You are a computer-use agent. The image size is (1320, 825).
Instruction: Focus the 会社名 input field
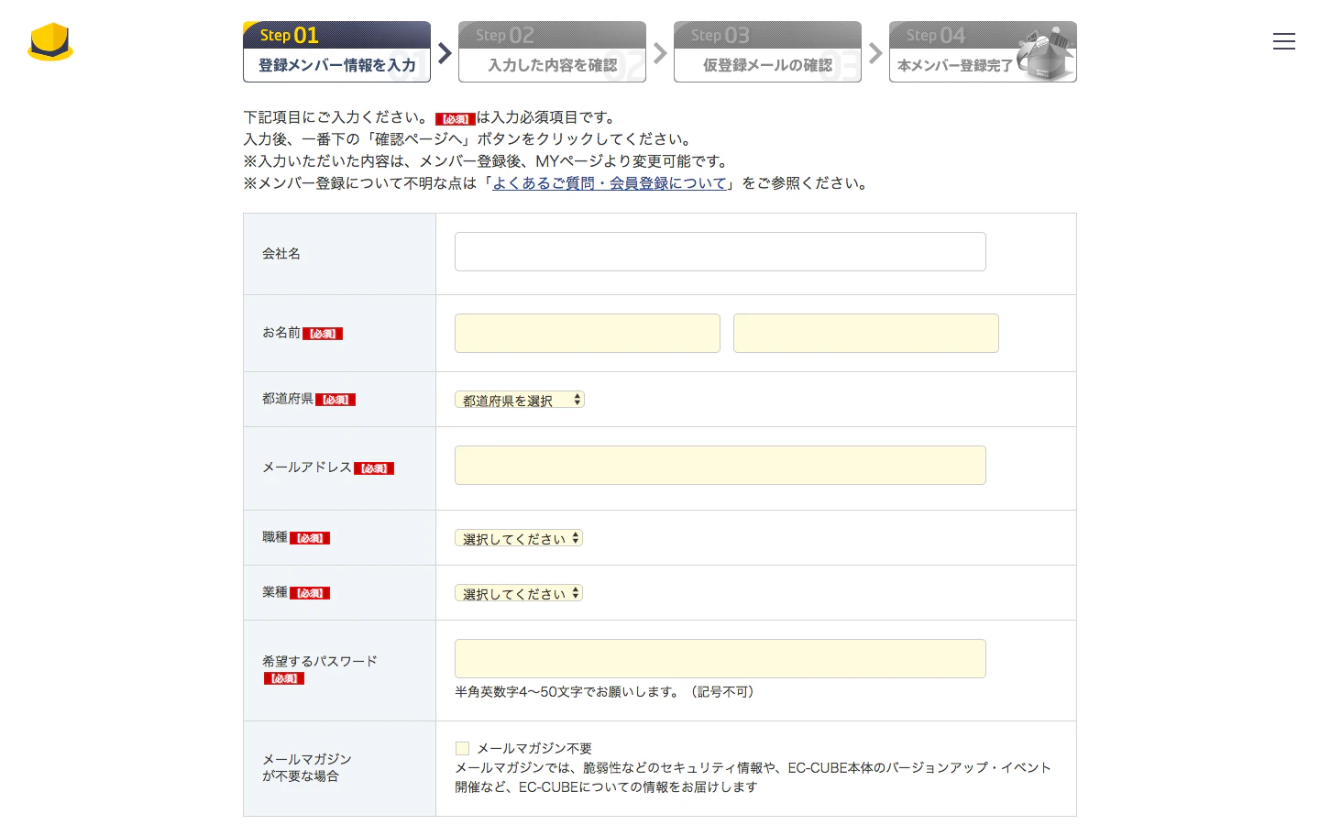click(x=720, y=251)
